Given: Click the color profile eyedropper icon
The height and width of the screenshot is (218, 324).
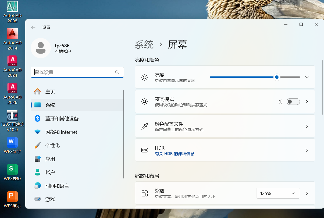Looking at the screenshot, I should coord(145,126).
